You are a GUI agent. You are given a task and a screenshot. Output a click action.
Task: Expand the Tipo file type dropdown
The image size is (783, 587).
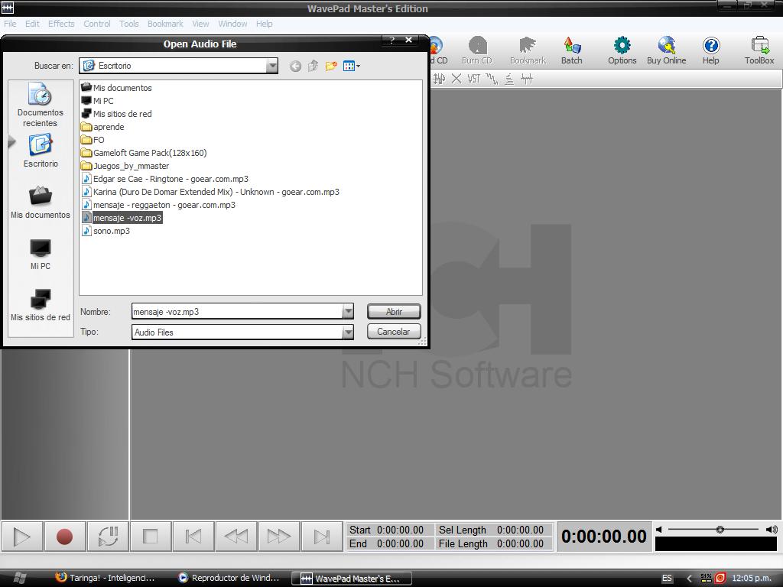point(348,332)
